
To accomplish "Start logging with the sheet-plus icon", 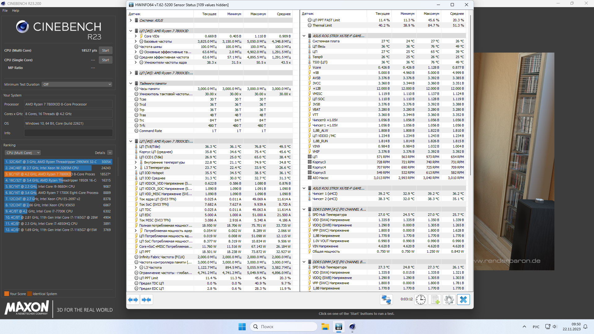I will [435, 300].
